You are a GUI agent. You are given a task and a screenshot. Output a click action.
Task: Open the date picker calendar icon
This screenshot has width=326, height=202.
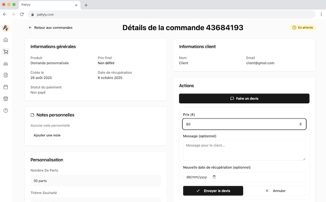(214, 177)
